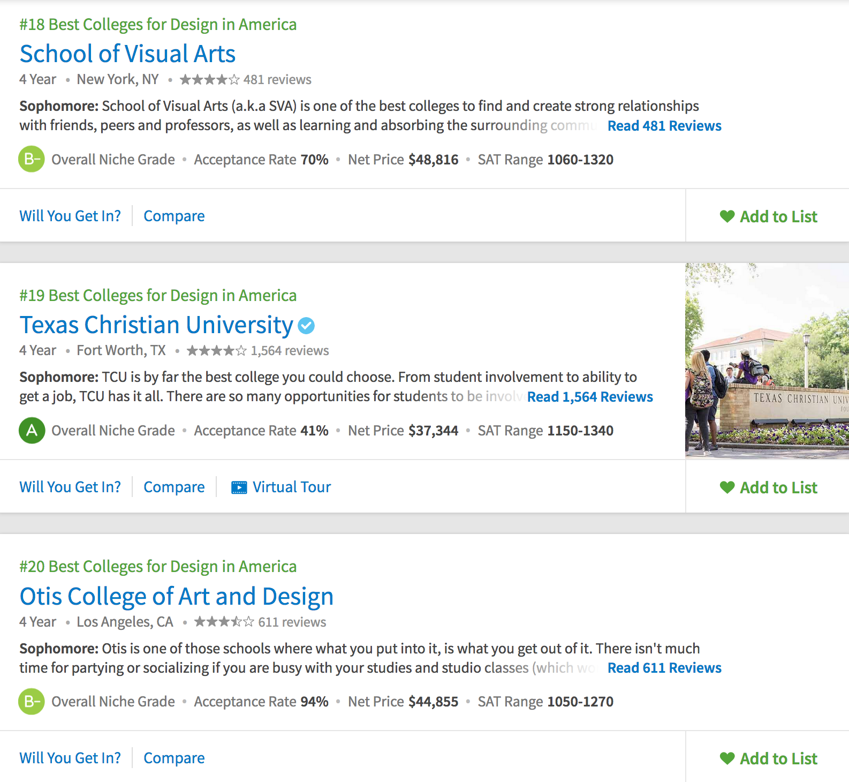Read 481 Reviews for School of Visual Arts

pyautogui.click(x=664, y=126)
